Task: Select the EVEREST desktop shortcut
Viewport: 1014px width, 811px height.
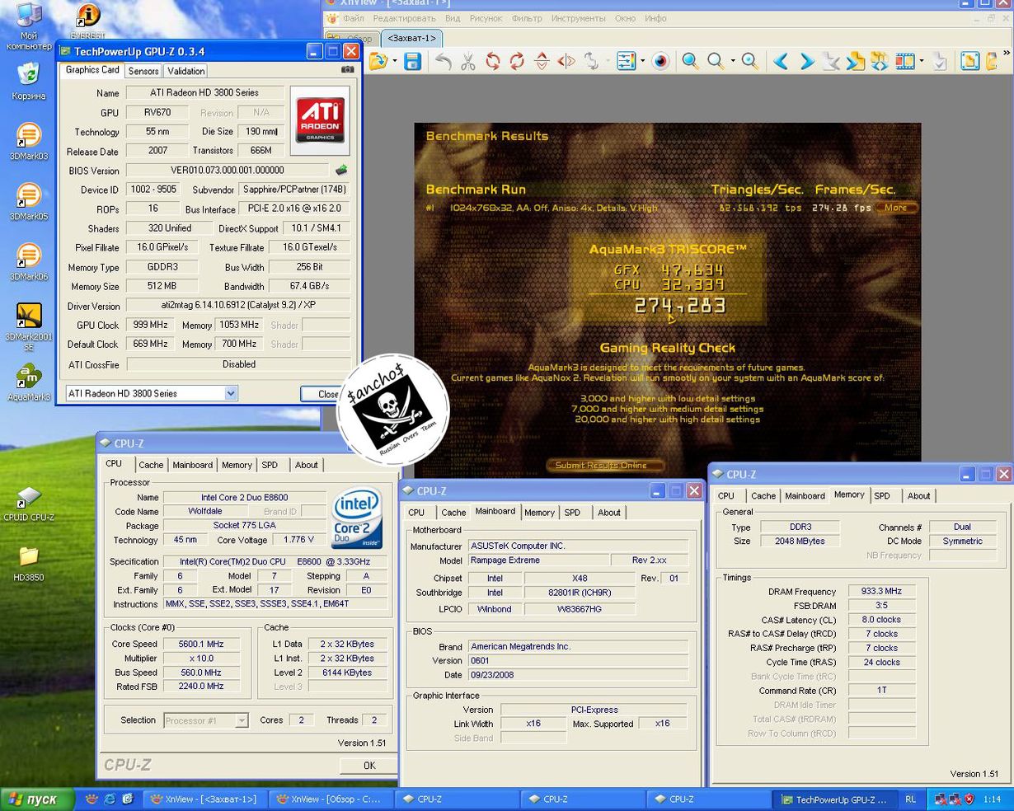Action: point(88,21)
